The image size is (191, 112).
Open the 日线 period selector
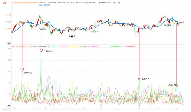[4, 3]
